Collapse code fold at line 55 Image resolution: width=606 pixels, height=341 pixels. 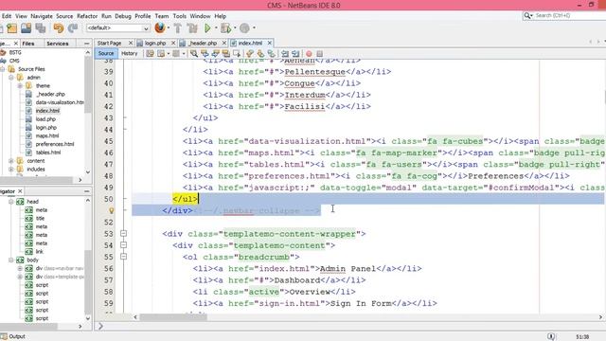(123, 257)
